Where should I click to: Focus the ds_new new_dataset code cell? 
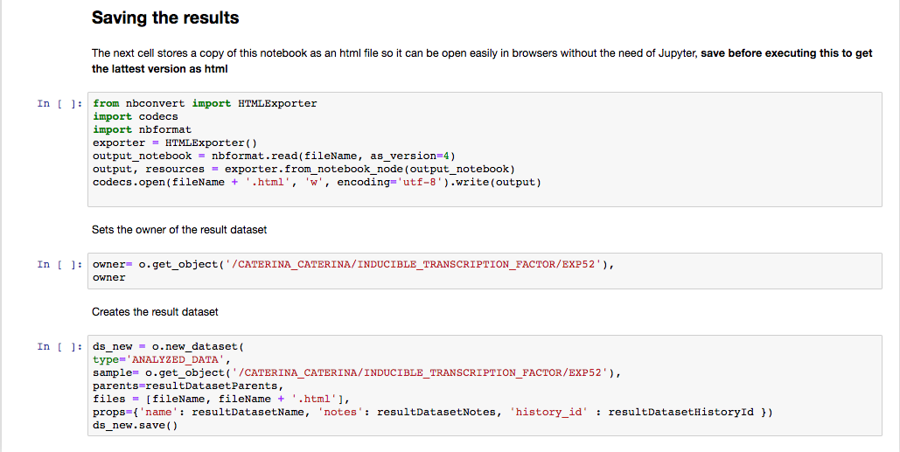pos(485,386)
